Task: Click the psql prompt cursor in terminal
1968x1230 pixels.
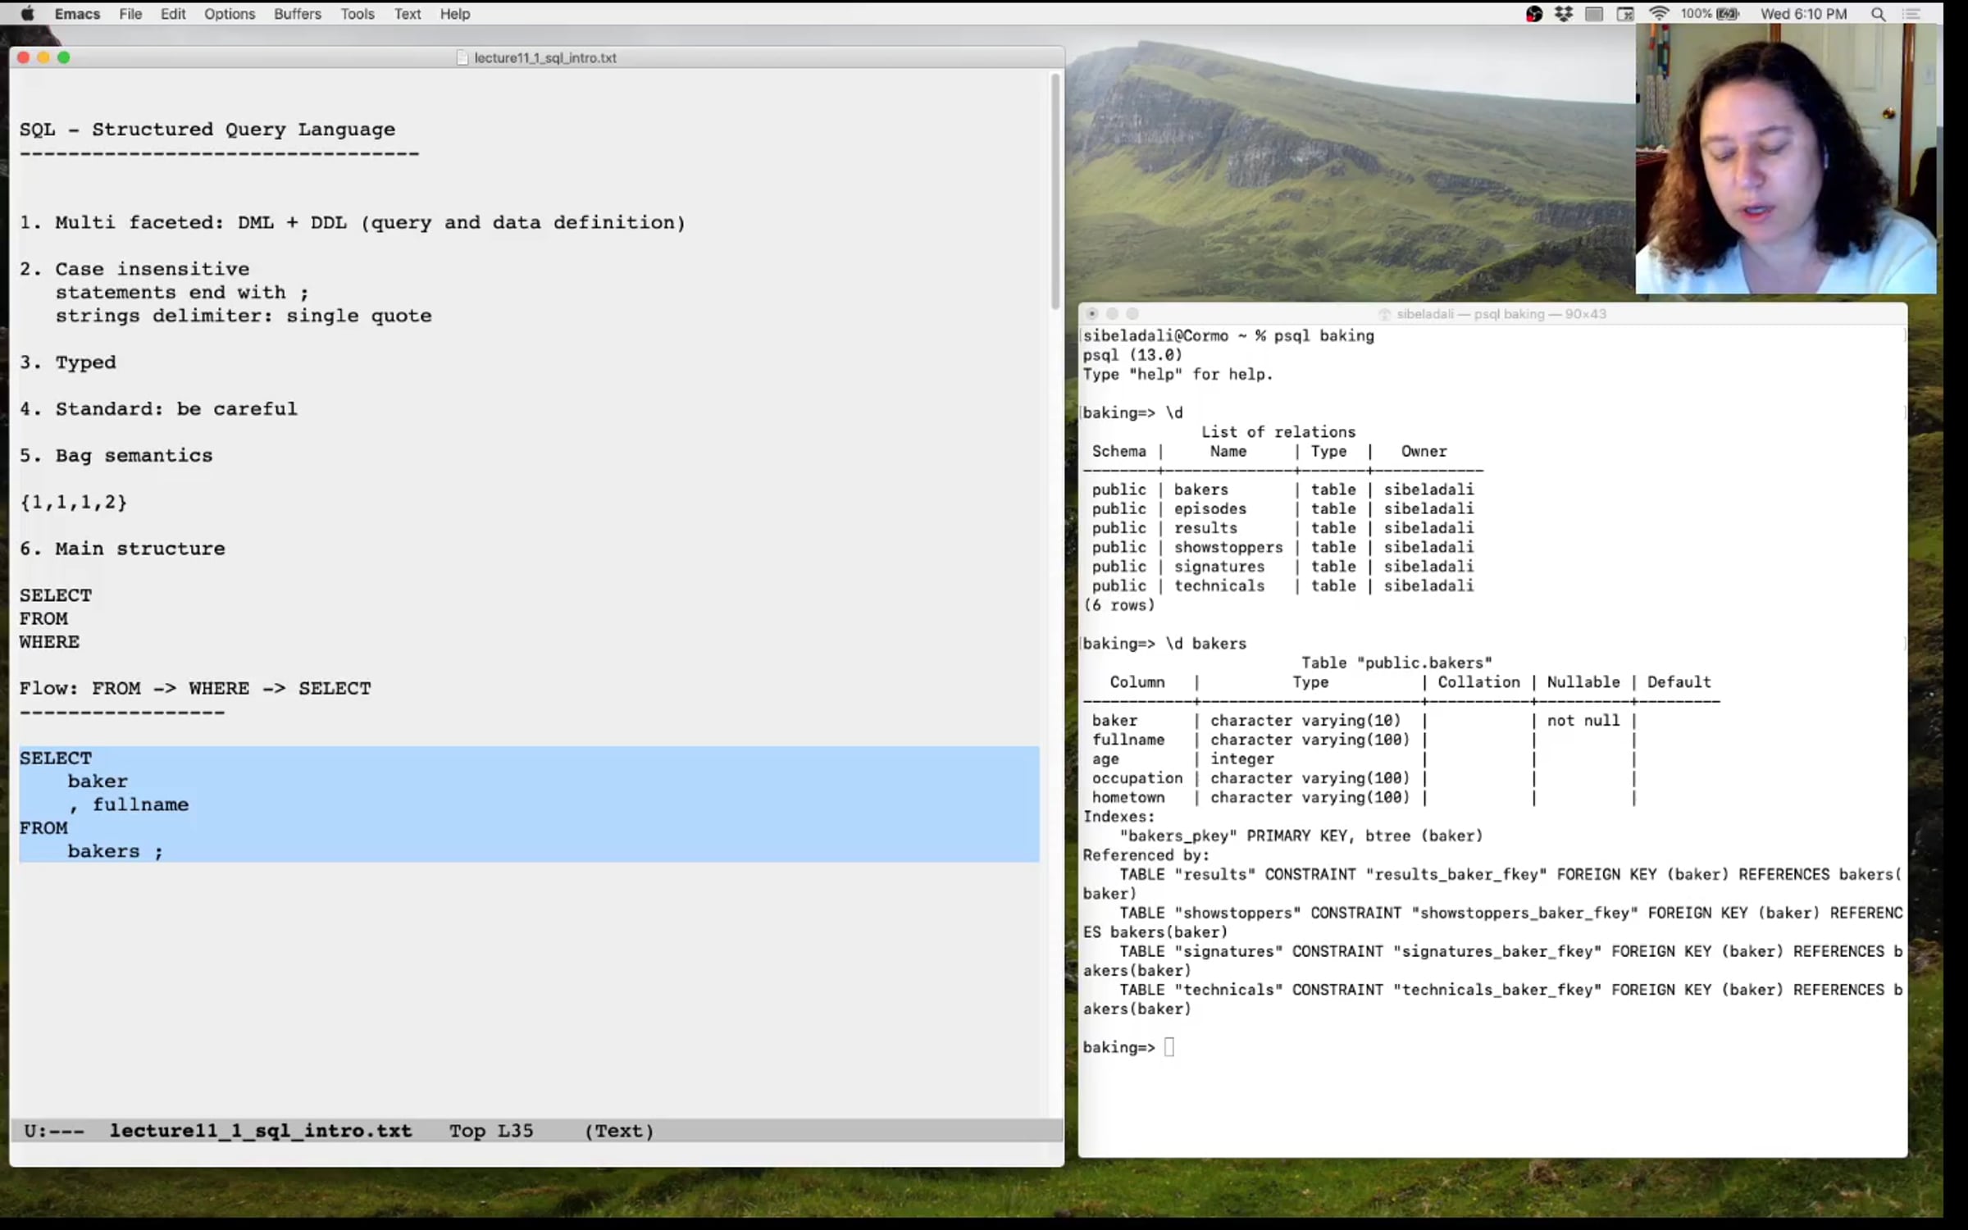Action: point(1169,1047)
